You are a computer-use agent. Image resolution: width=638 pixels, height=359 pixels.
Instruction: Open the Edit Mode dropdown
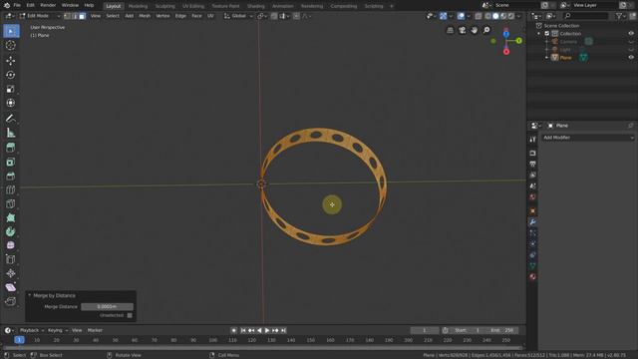(x=40, y=16)
